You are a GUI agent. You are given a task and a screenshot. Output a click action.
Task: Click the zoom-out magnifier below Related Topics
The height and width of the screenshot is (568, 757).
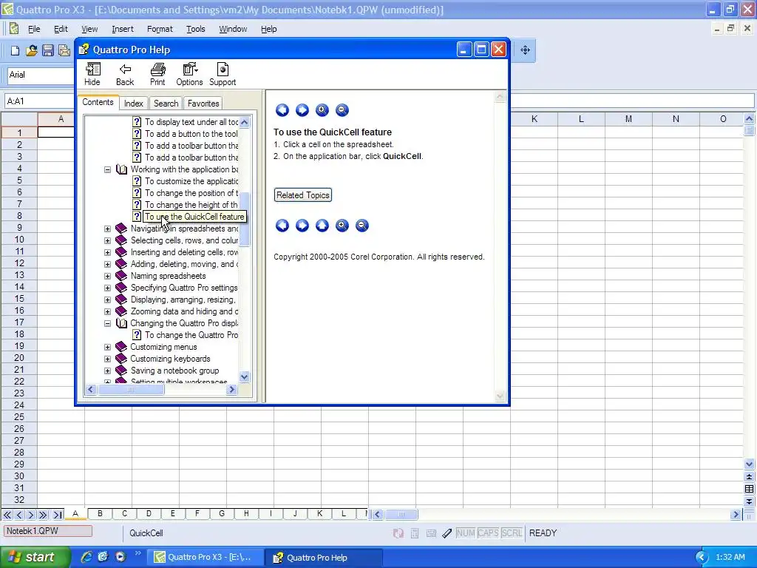pos(362,226)
